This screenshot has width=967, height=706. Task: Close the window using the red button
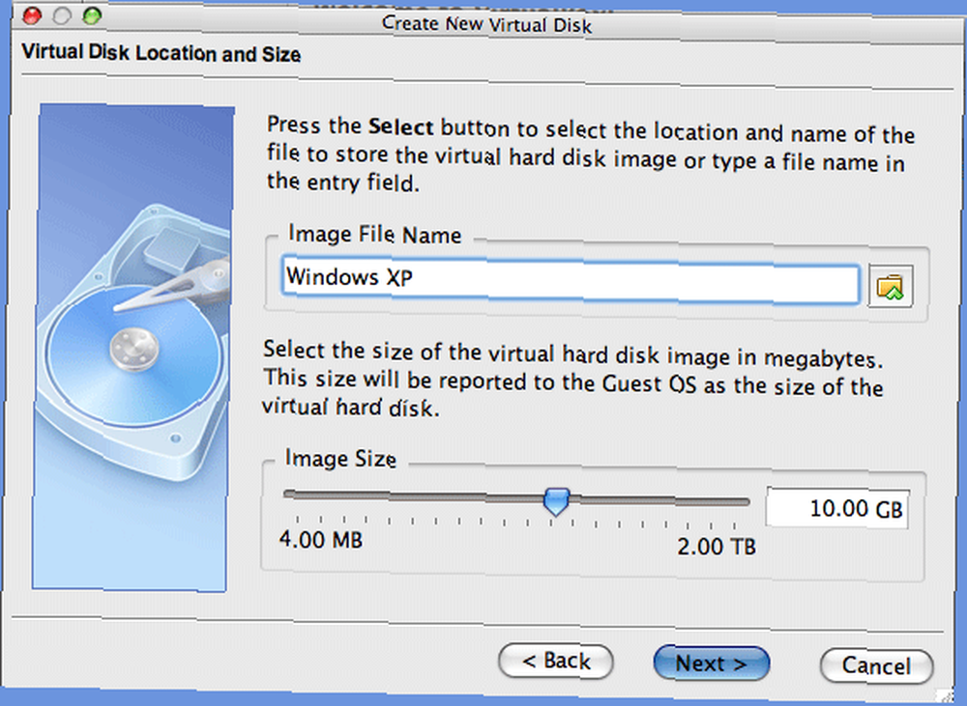coord(32,15)
